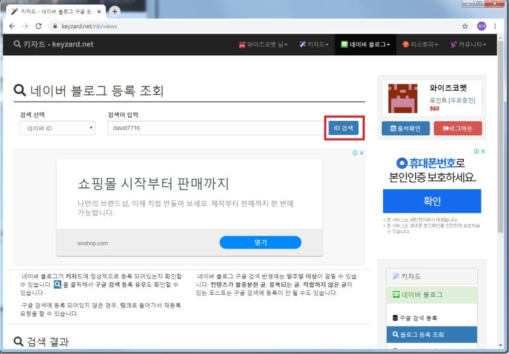The width and height of the screenshot is (509, 354).
Task: Click the 와이즈코멧 profile avatar image
Action: pos(403,99)
